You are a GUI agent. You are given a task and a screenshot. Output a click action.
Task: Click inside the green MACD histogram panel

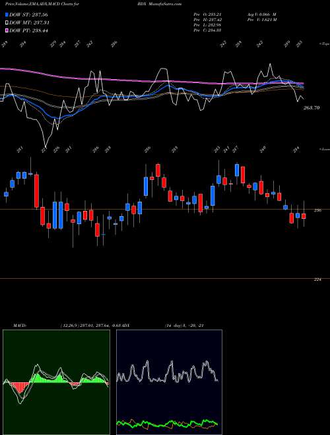tap(56, 382)
